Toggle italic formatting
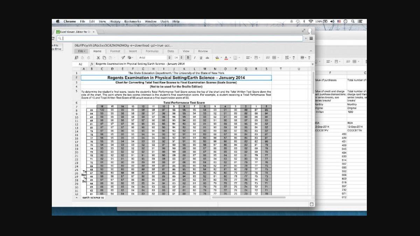The width and height of the screenshot is (420, 236). 195,57
